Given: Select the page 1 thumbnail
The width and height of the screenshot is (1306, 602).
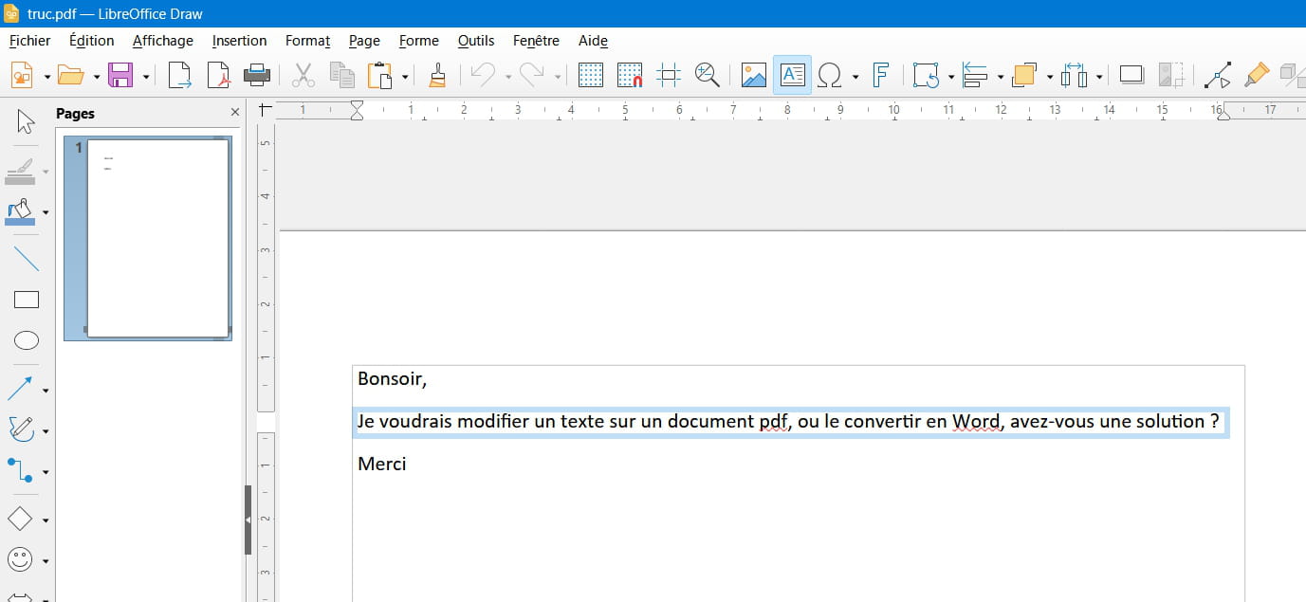Looking at the screenshot, I should point(157,237).
